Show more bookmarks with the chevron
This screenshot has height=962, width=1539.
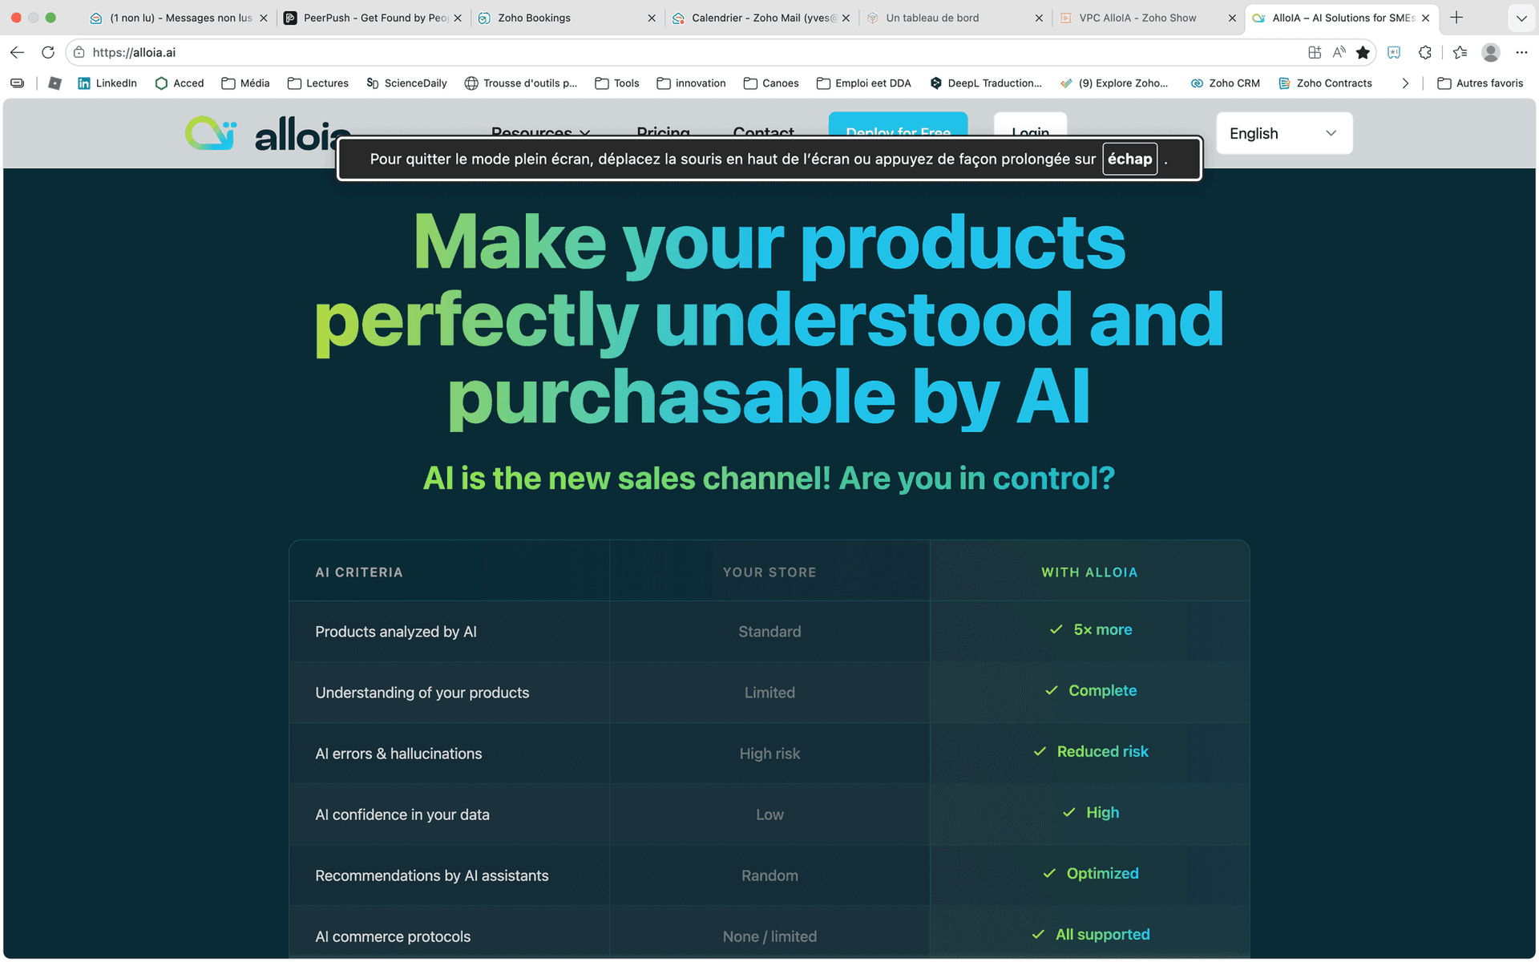point(1405,83)
